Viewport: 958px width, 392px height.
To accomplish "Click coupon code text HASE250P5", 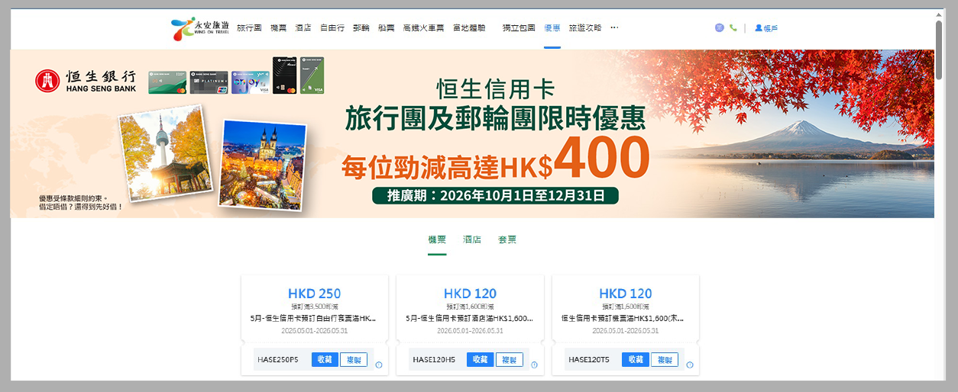I will coord(278,360).
